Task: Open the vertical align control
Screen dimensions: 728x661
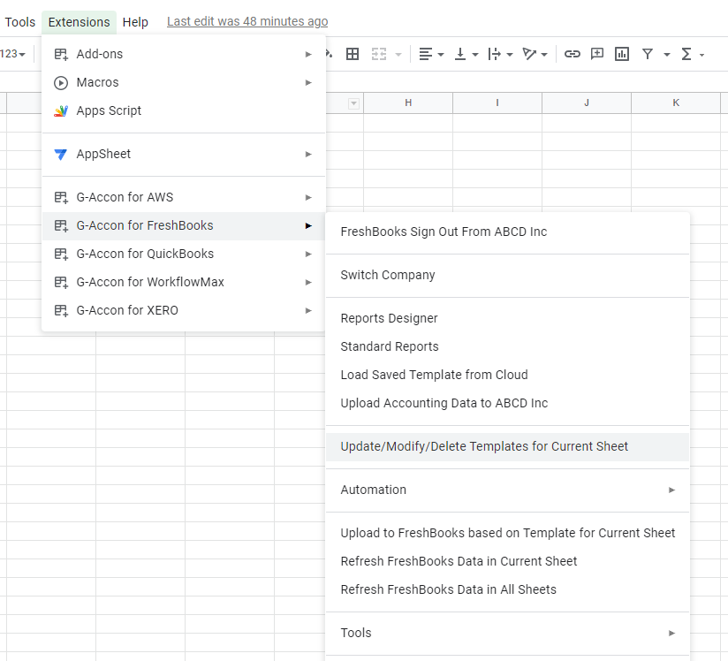Action: 466,54
